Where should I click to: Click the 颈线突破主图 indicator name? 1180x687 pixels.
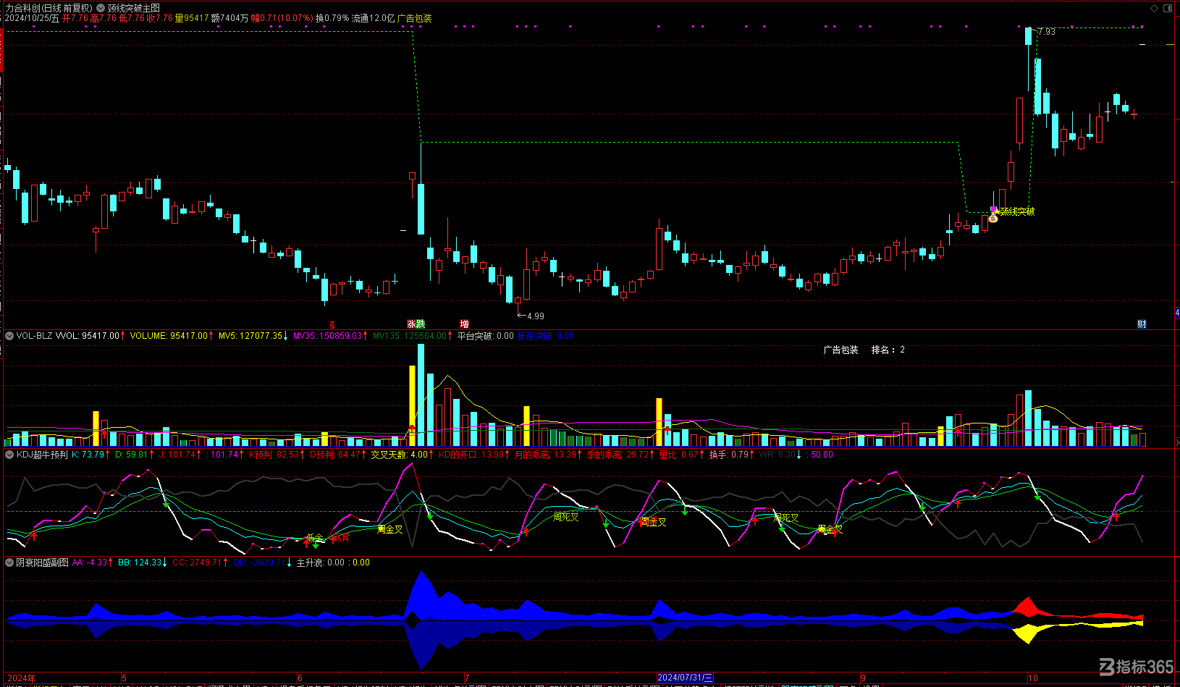[134, 8]
